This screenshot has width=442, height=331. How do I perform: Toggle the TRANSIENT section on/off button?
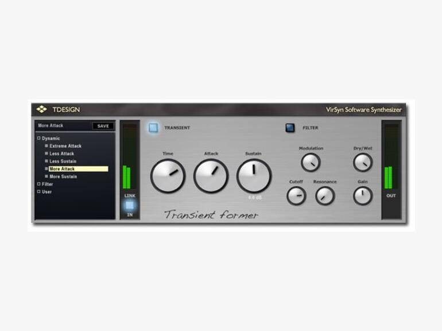point(153,128)
